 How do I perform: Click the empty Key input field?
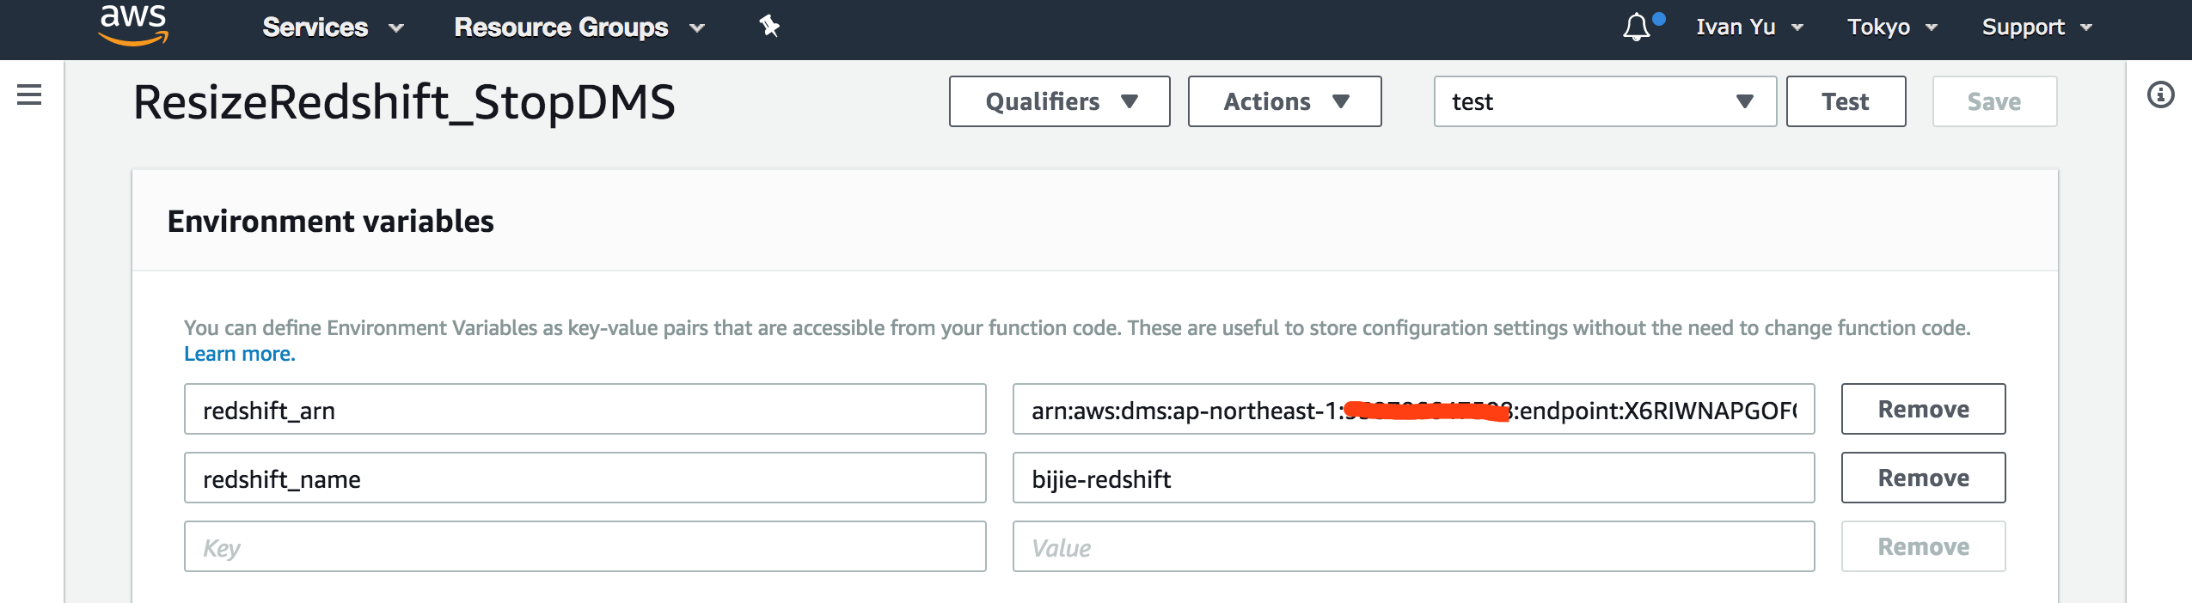pos(585,546)
